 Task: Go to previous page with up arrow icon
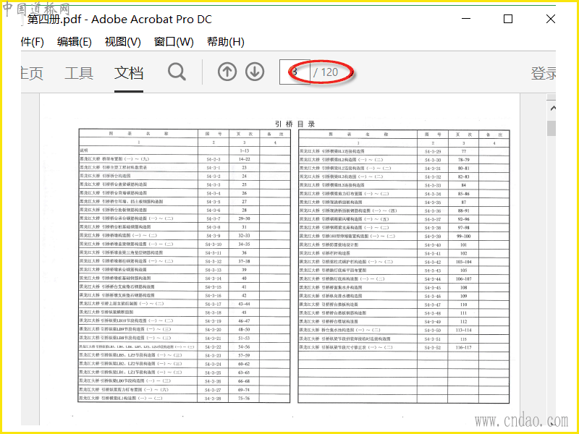[227, 72]
